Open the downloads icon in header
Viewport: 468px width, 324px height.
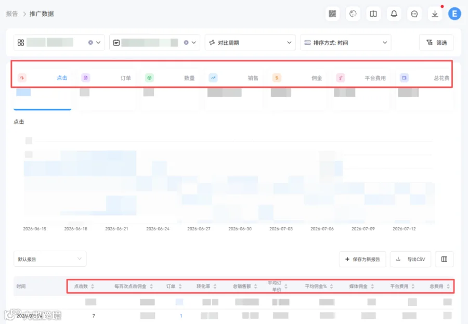(435, 14)
